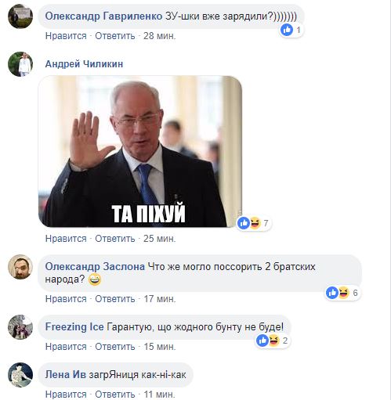Open the 28 мин. comment timestamp
Screen dimensions: 391x400
(160, 36)
